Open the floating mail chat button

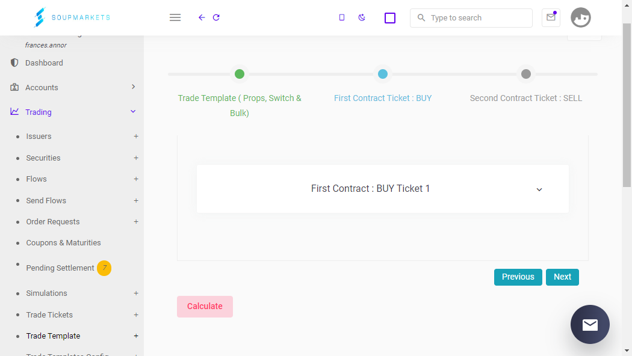[590, 324]
